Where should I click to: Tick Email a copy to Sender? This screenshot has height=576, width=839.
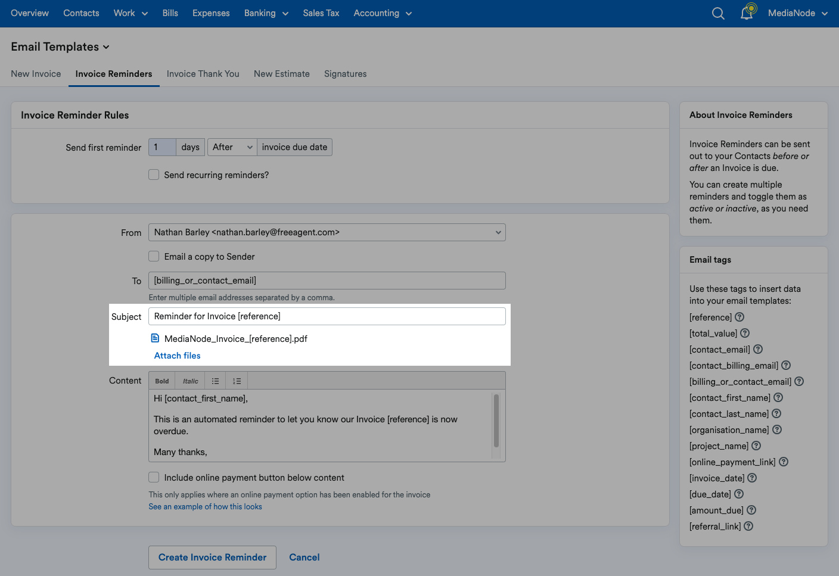point(154,256)
